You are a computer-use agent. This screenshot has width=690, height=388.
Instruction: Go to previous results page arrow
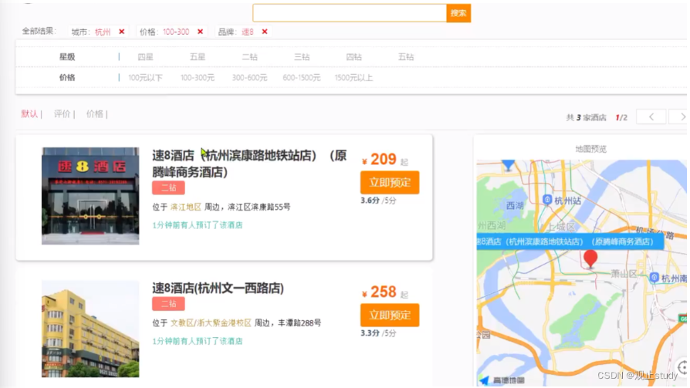click(651, 117)
